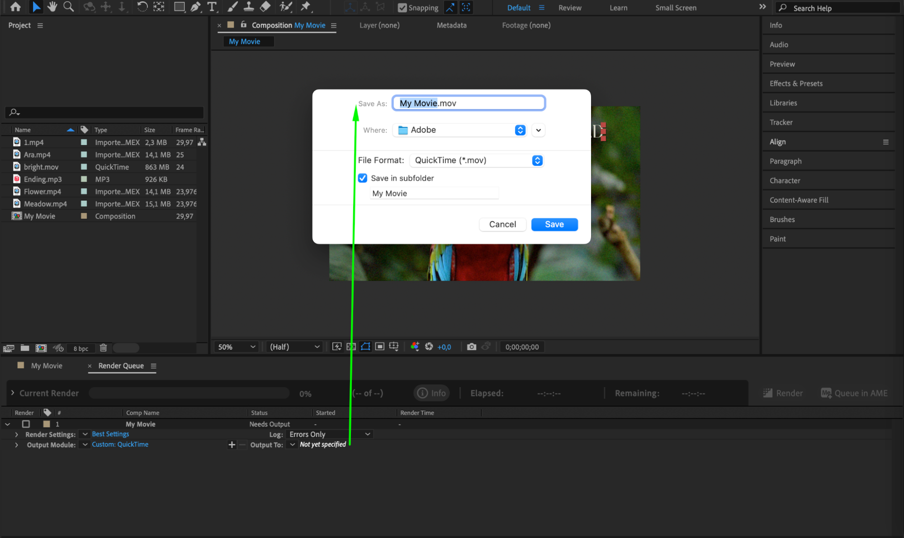Select the Hand tool in toolbar
Image resolution: width=904 pixels, height=538 pixels.
(x=52, y=7)
